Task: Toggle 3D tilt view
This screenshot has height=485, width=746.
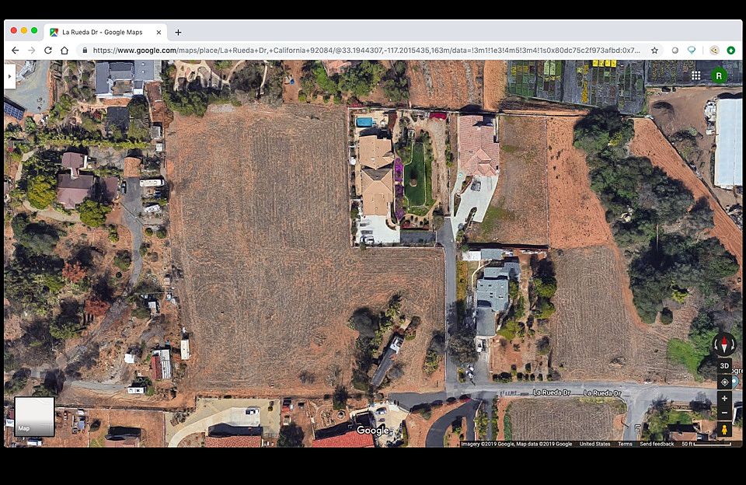Action: pos(724,365)
